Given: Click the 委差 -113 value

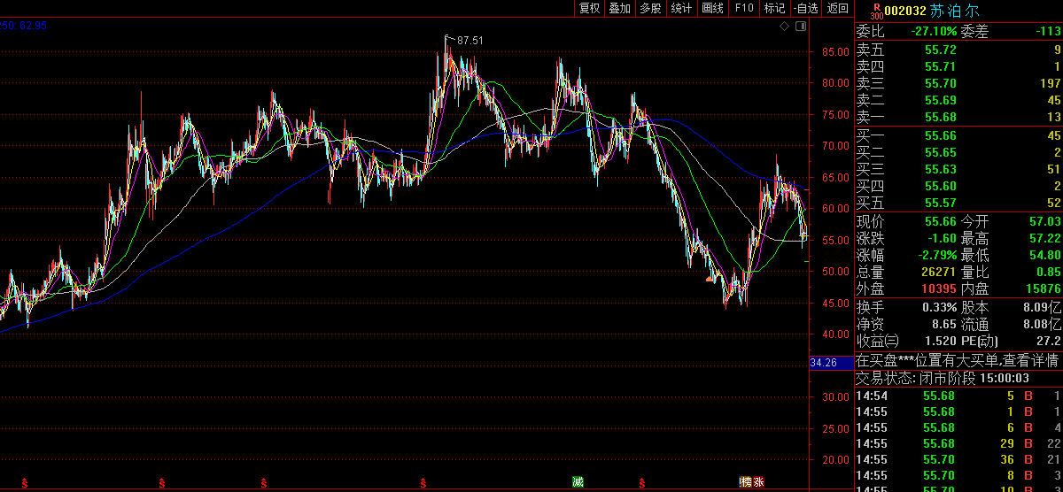Looking at the screenshot, I should (x=1049, y=31).
